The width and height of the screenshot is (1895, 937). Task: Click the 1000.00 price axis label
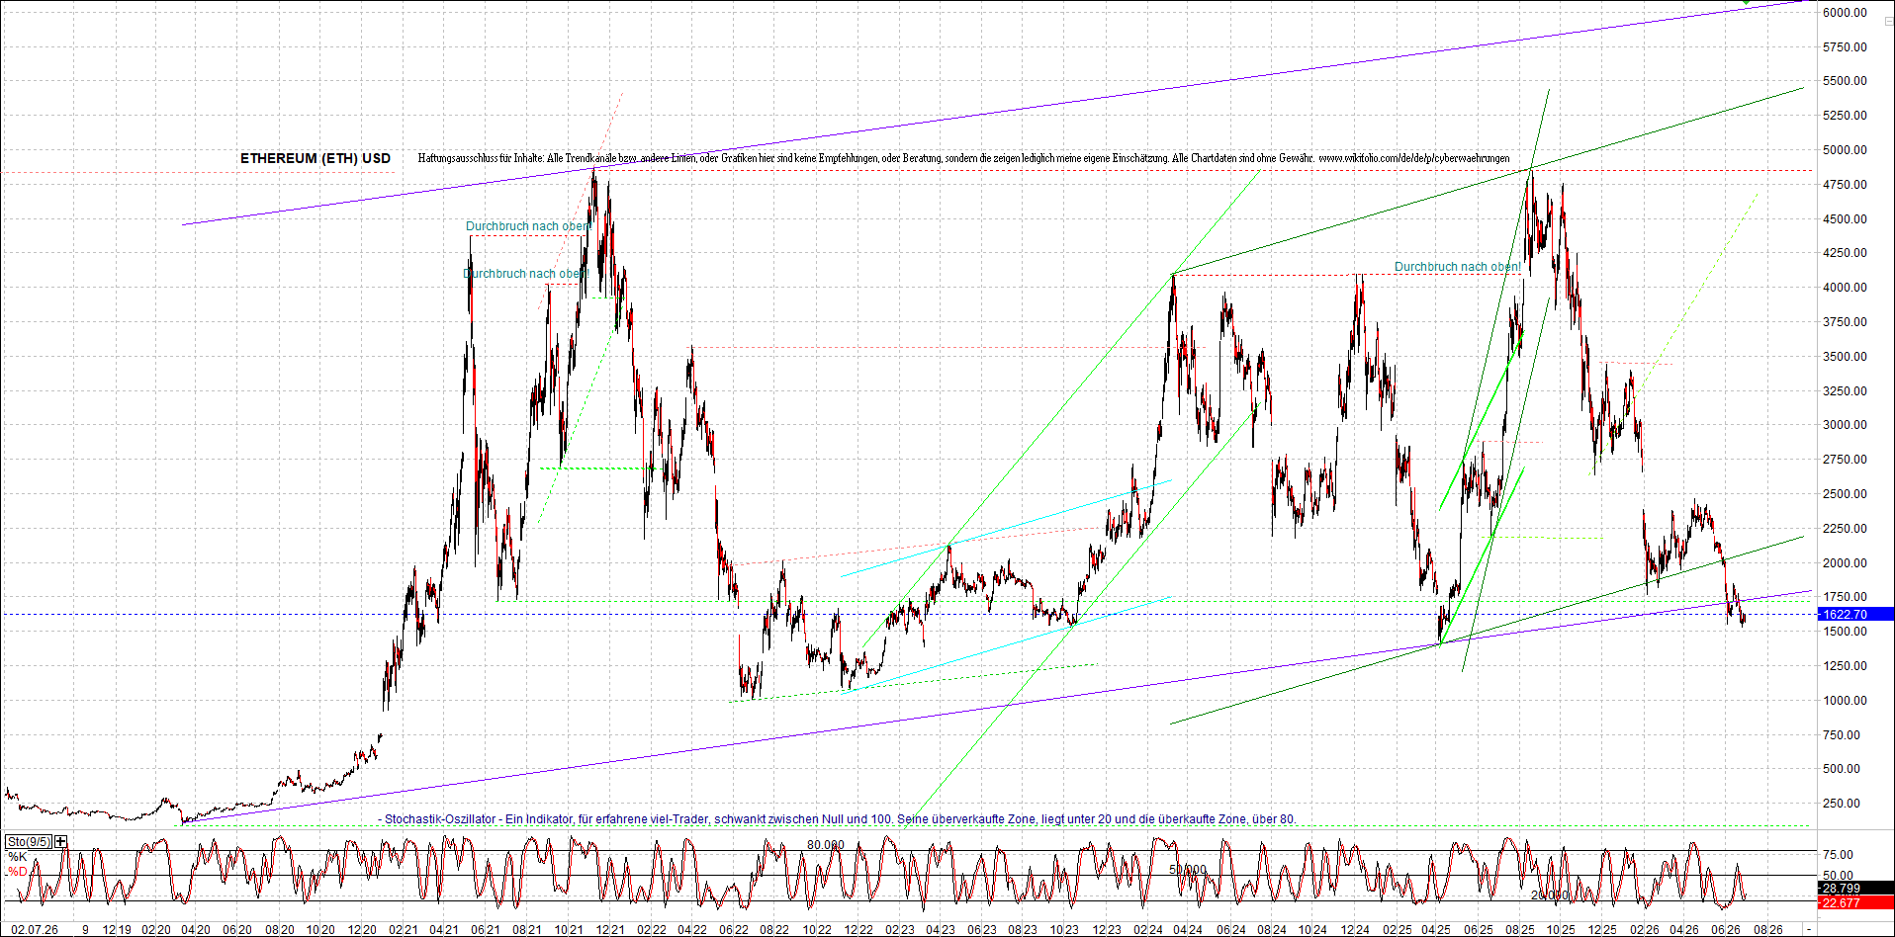pos(1845,701)
